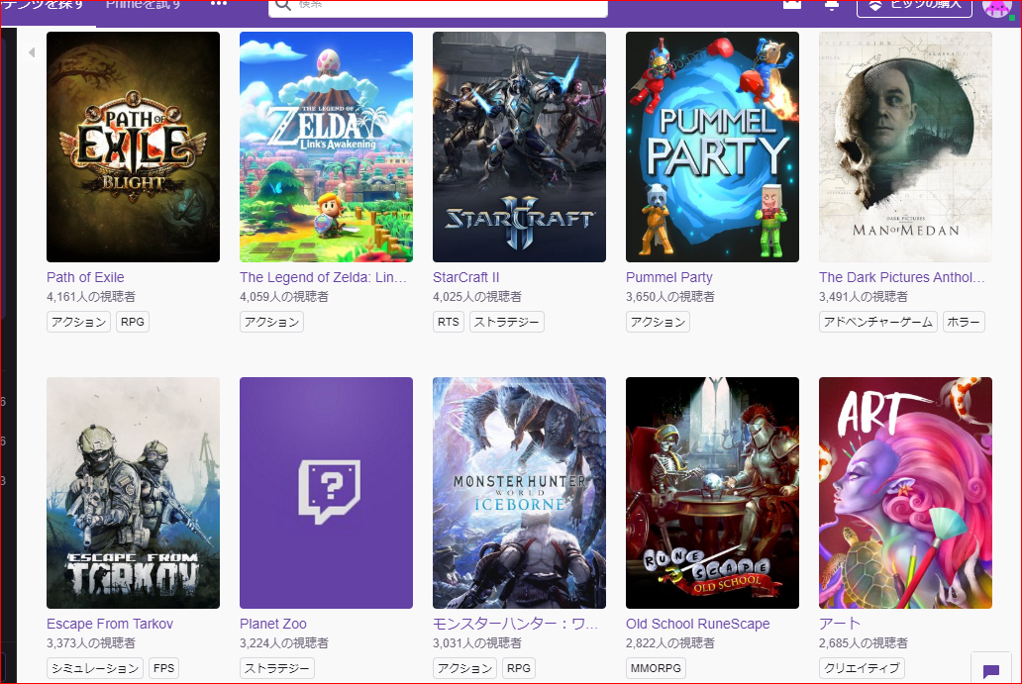
Task: Open the Path of Exile Blight cover art
Action: (133, 147)
